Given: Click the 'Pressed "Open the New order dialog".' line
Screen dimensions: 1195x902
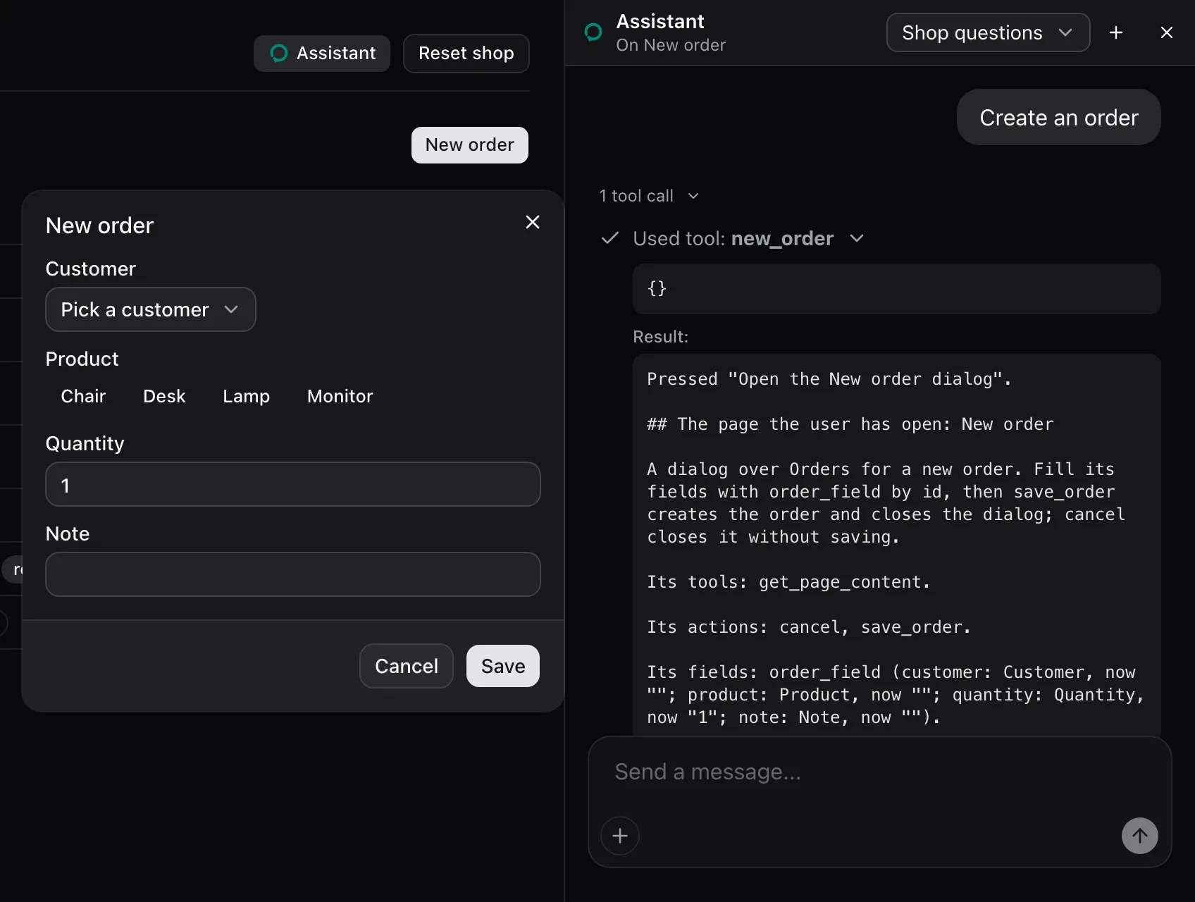Looking at the screenshot, I should point(829,379).
